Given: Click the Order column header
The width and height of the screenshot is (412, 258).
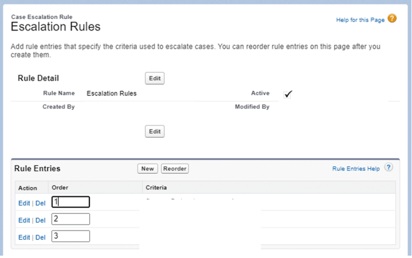Looking at the screenshot, I should (x=60, y=188).
